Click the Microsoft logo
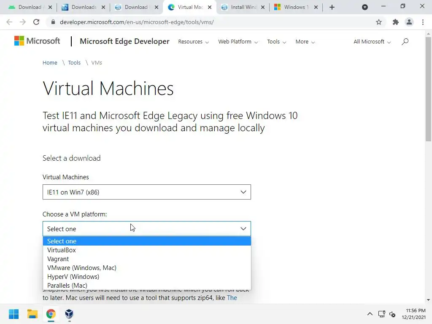This screenshot has height=324, width=432. click(x=37, y=41)
